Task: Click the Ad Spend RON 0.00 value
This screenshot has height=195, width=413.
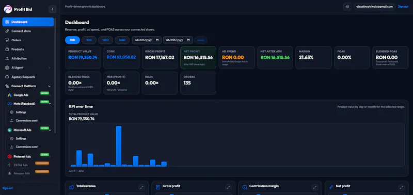Action: point(233,57)
